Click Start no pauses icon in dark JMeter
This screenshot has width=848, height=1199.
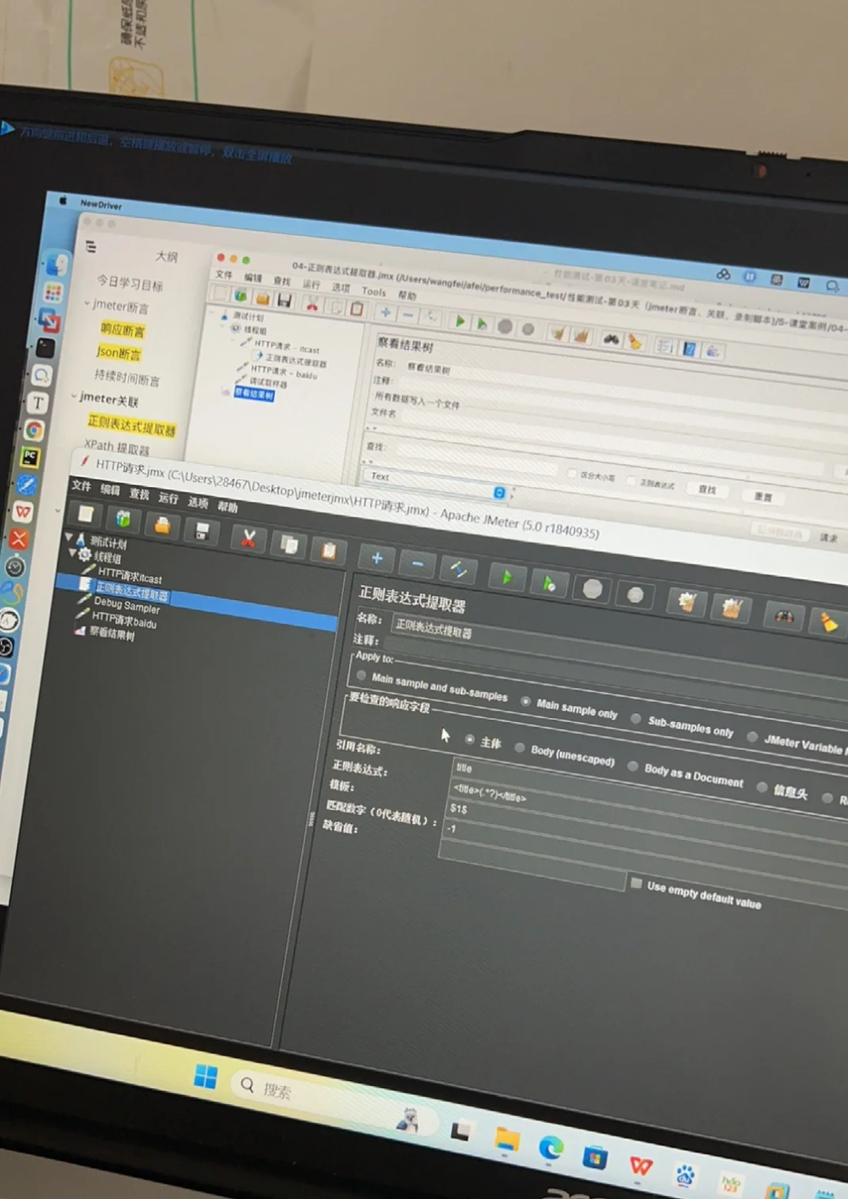pos(548,584)
